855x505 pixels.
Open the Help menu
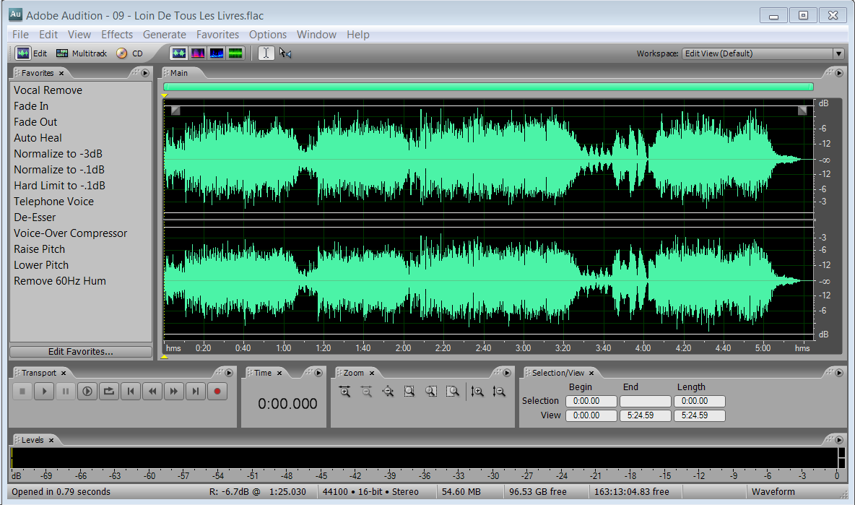(x=357, y=35)
